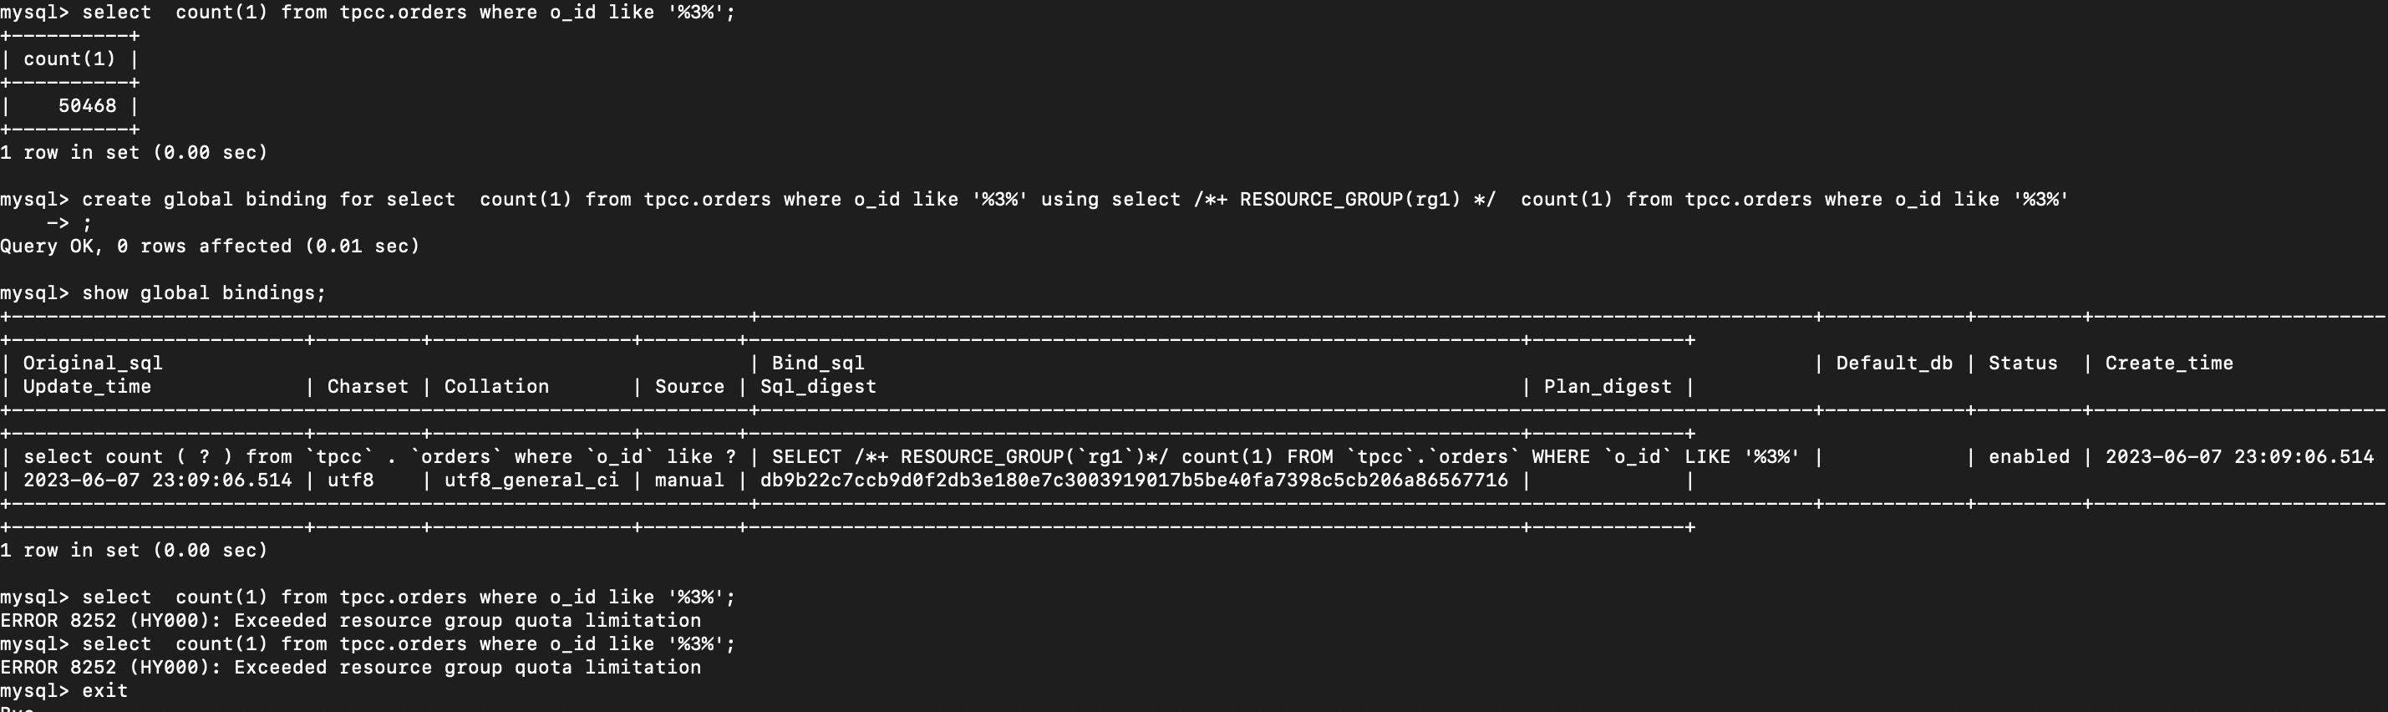Click the Update_time column header

pos(87,387)
